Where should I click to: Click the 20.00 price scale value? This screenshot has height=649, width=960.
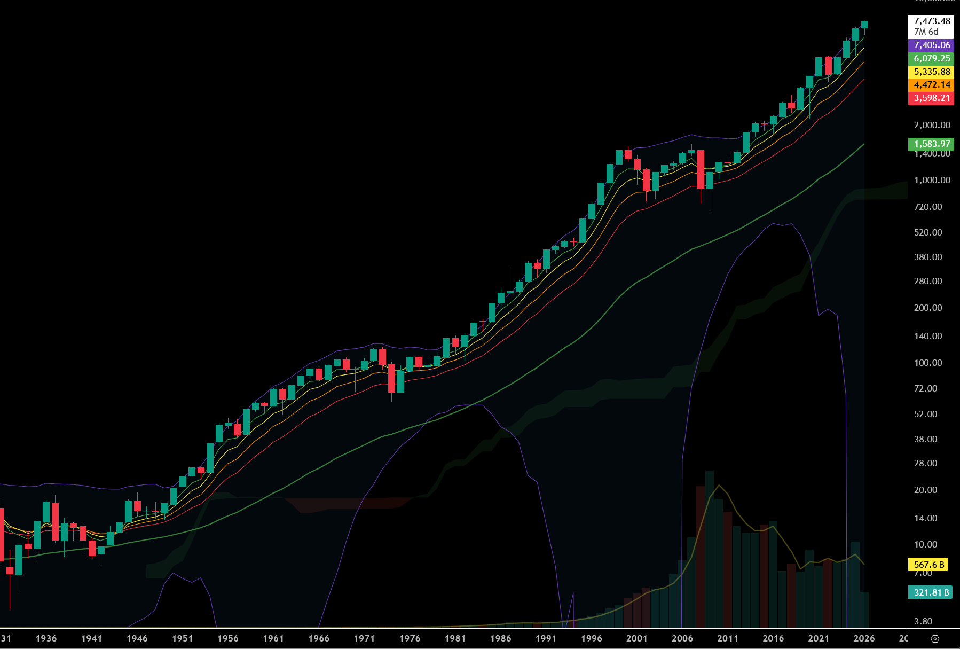(926, 490)
